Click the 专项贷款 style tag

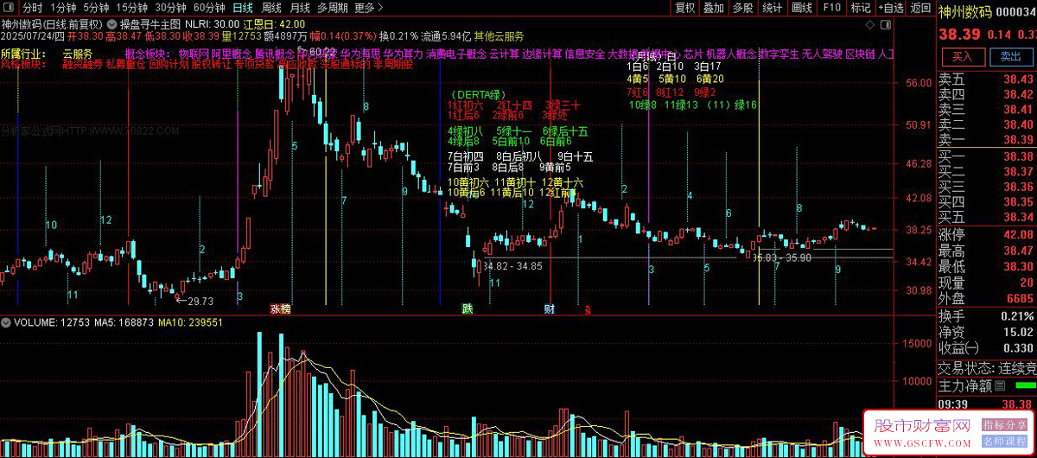[x=253, y=64]
